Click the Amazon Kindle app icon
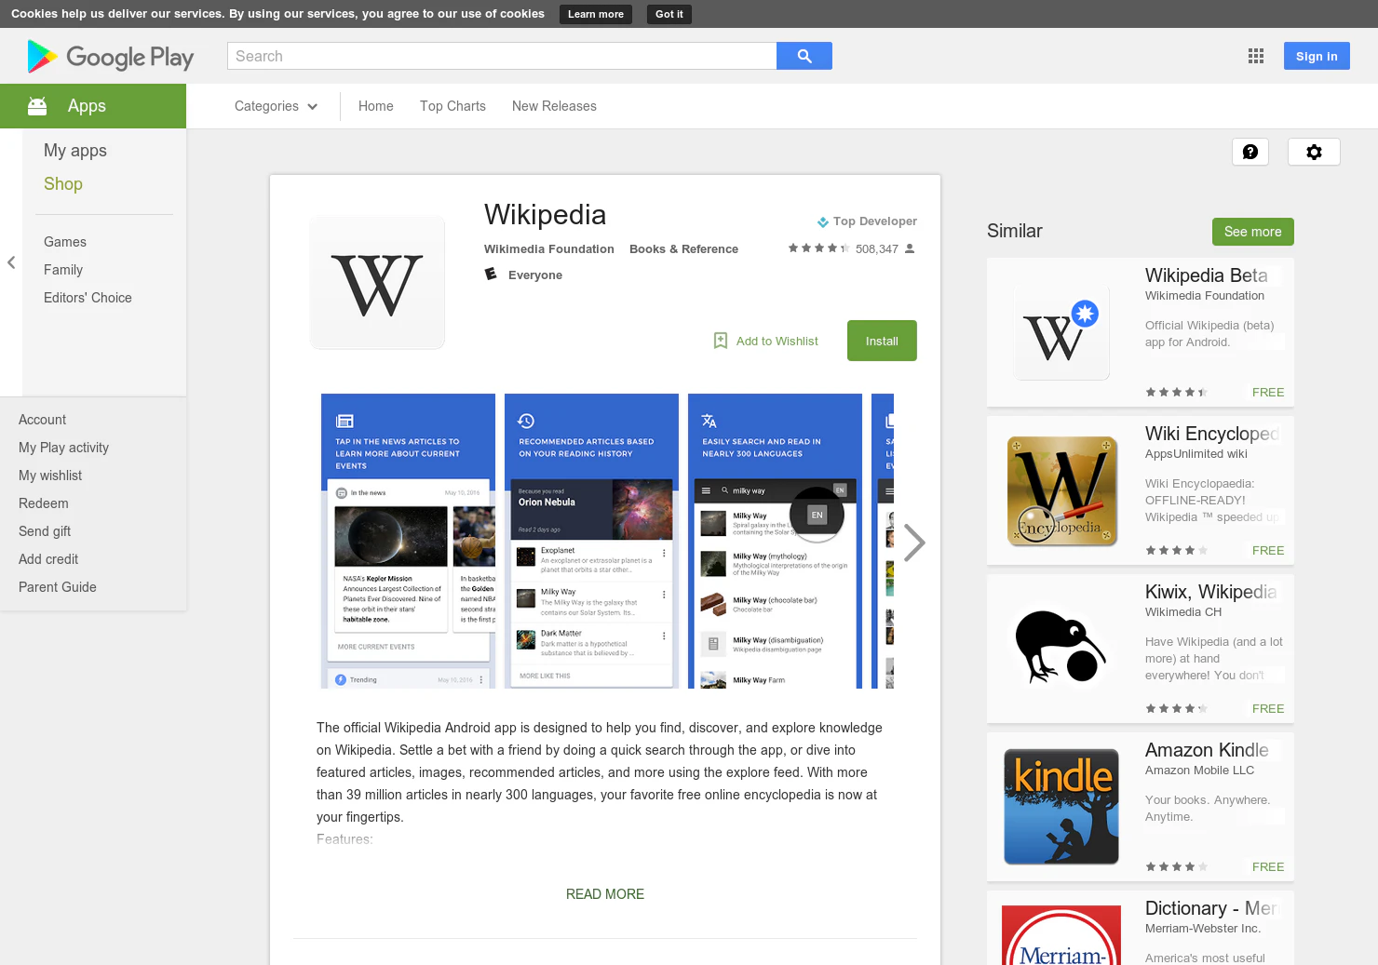The width and height of the screenshot is (1378, 965). (x=1061, y=807)
